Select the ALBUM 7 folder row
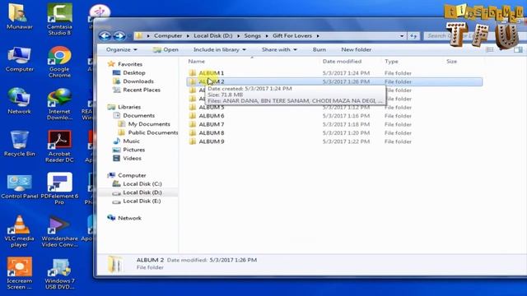Viewport: 527px width, 296px height. pyautogui.click(x=334, y=124)
